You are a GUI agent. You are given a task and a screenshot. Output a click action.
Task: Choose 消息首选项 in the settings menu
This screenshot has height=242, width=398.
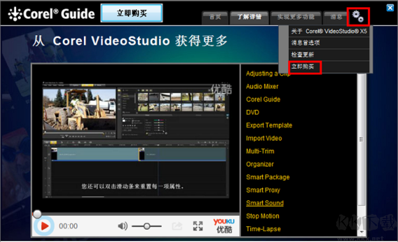tap(305, 43)
